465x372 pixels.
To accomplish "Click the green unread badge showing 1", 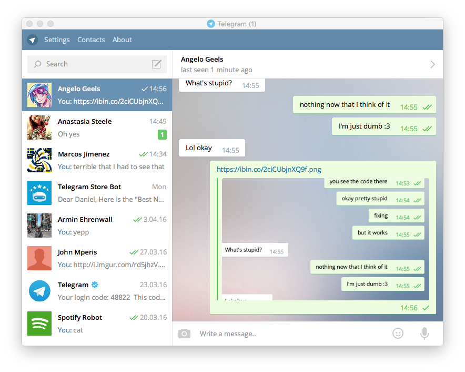I will tap(162, 134).
